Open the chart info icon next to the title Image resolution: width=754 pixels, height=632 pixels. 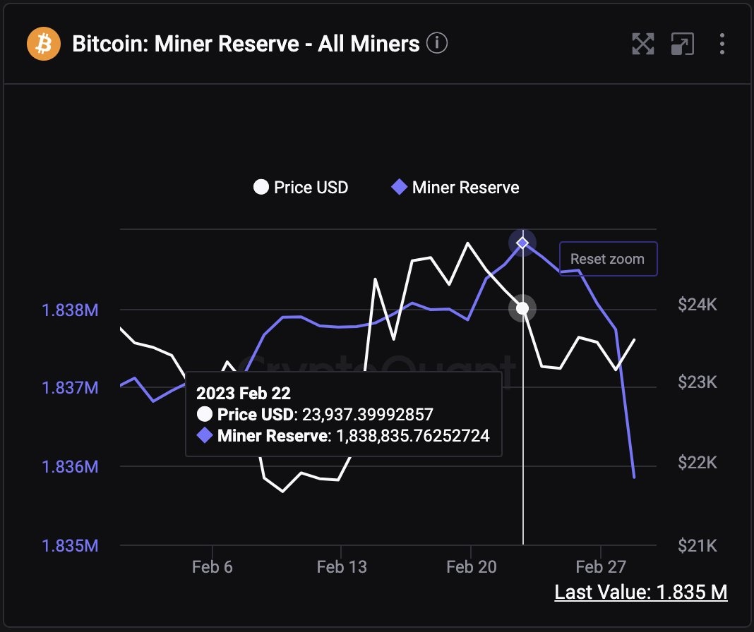[x=438, y=43]
